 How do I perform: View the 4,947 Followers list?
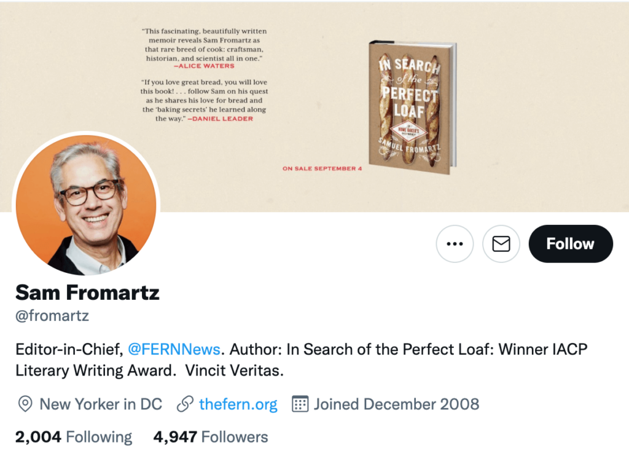click(211, 437)
